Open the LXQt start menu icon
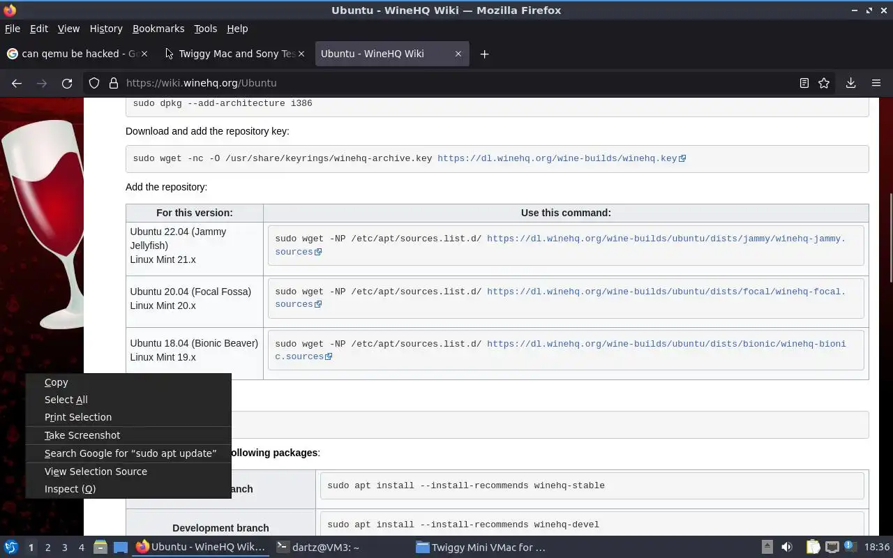The width and height of the screenshot is (893, 558). tap(10, 548)
